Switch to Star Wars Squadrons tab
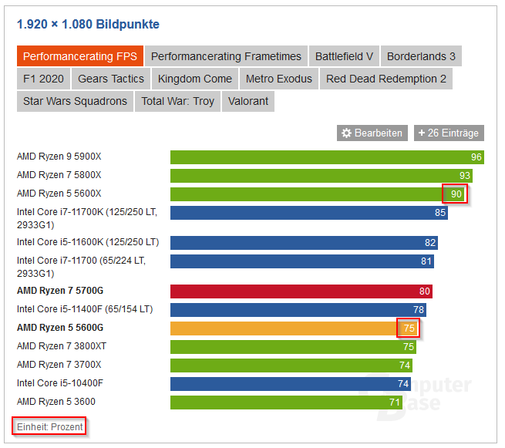The image size is (505, 448). (75, 101)
